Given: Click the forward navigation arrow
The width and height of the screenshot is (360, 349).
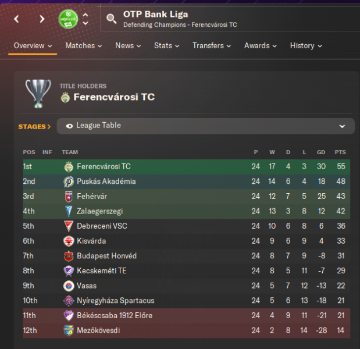Looking at the screenshot, I should (42, 19).
